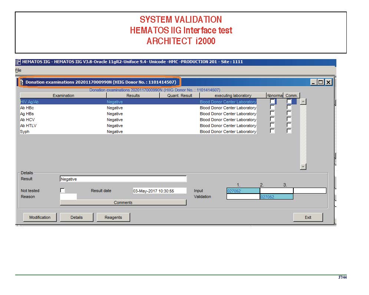Click the Exit button

[308, 217]
